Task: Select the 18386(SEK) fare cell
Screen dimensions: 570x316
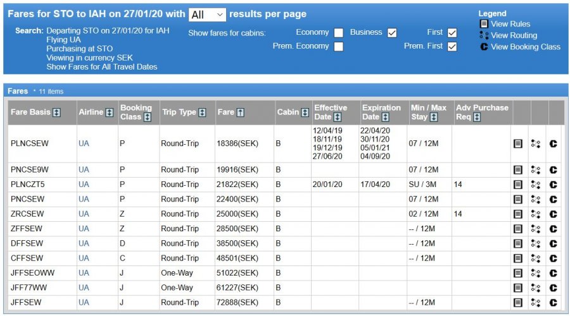Action: 237,143
